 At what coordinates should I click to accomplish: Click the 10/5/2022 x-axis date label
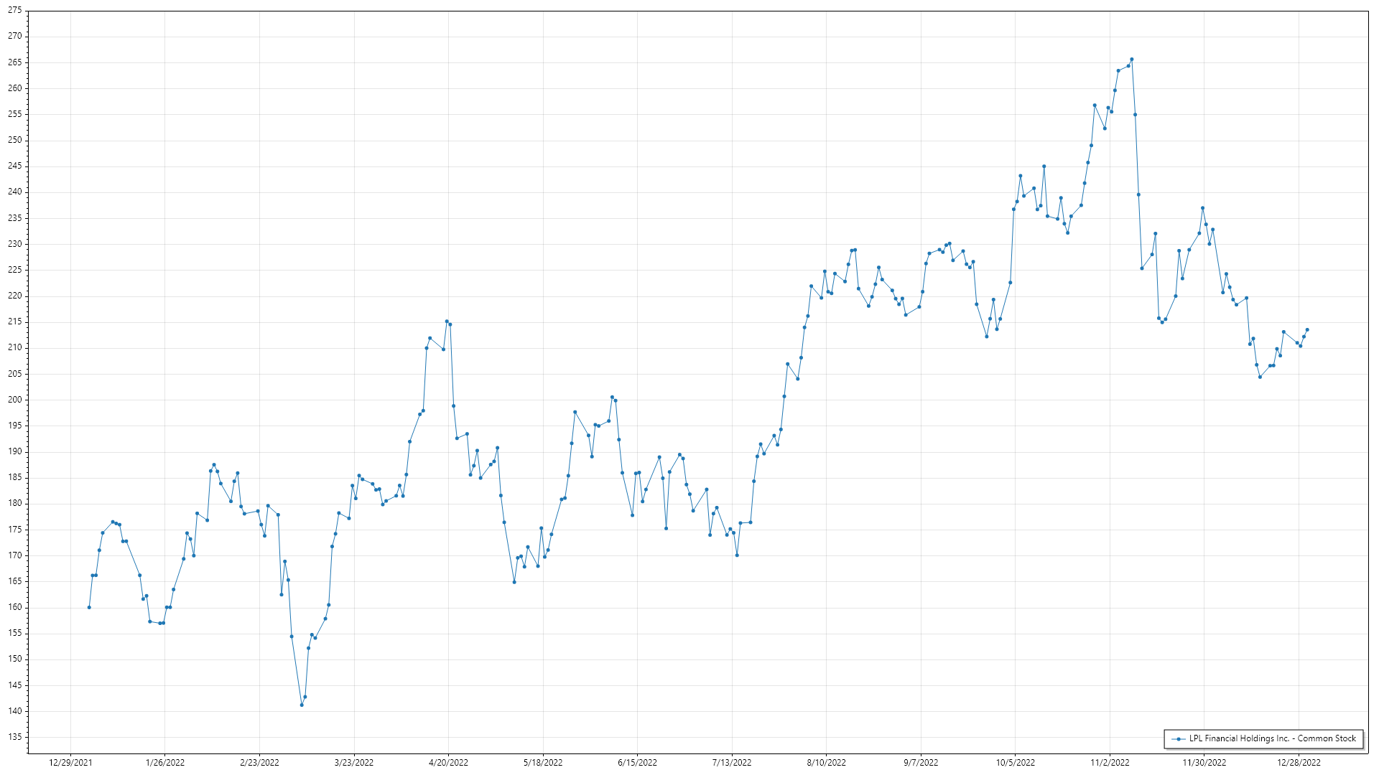point(1015,763)
